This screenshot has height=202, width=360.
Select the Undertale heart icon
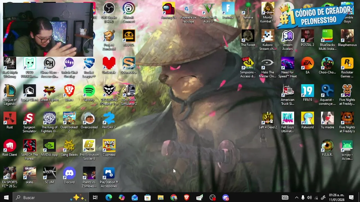coord(109,63)
